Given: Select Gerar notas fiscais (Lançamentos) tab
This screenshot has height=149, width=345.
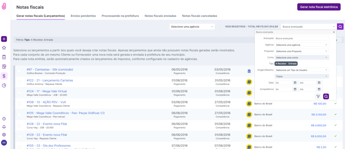Looking at the screenshot, I should tap(40, 16).
